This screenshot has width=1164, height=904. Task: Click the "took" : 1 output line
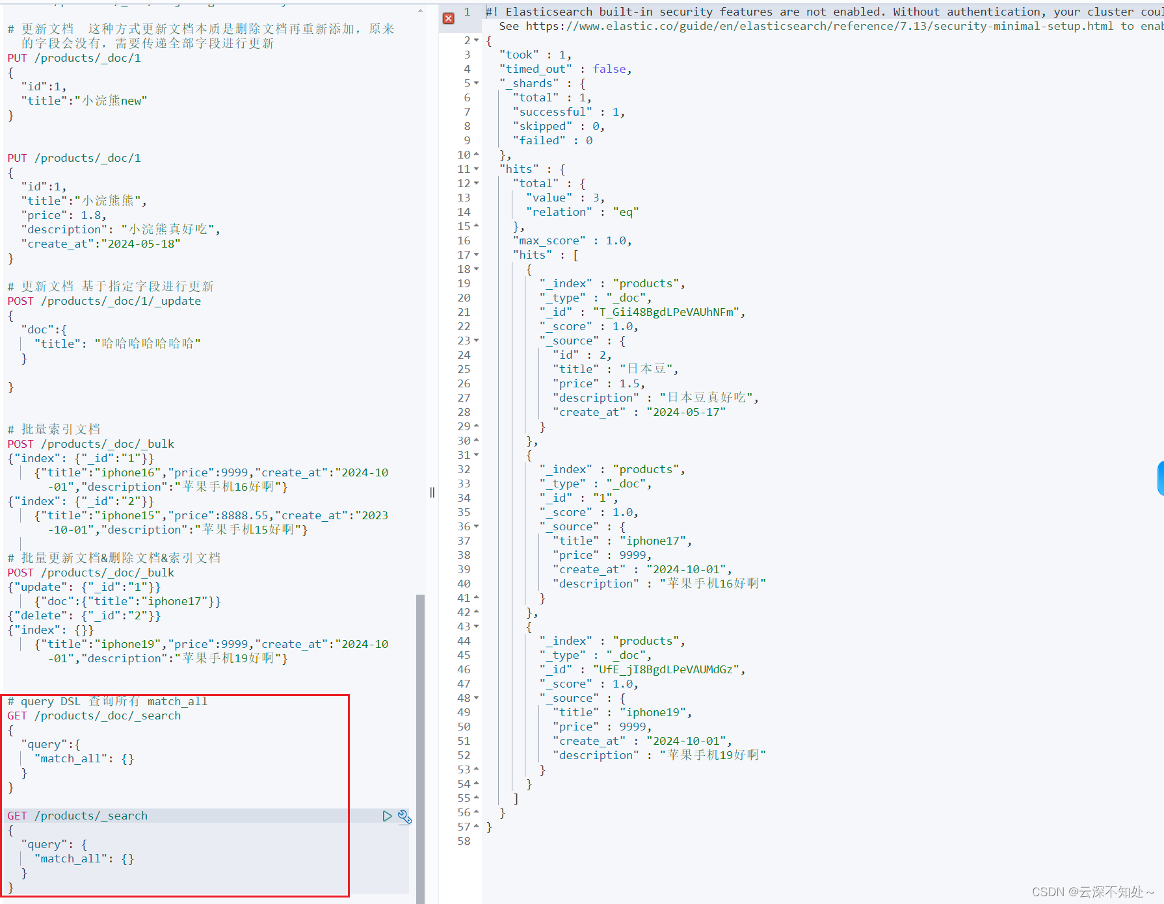tap(536, 55)
